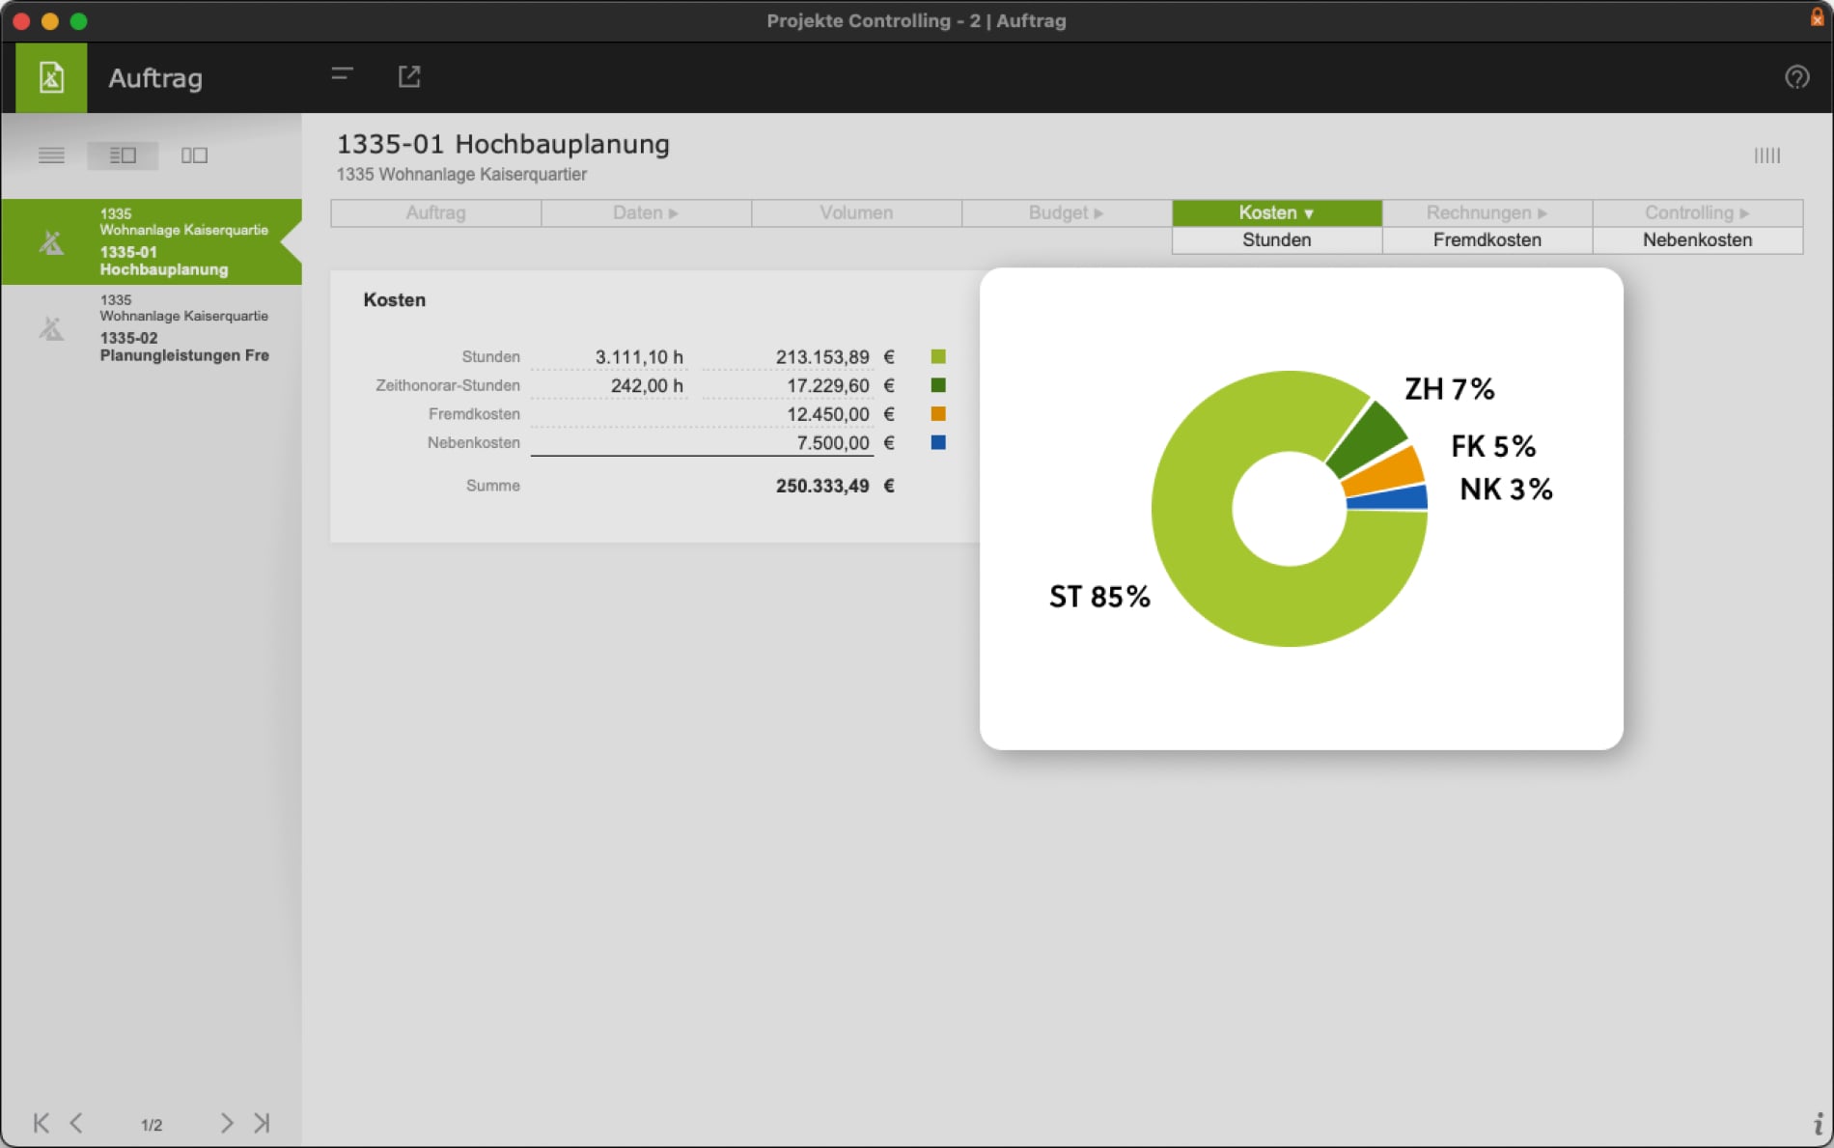Select the Nebenkosten sub-tab
Viewport: 1834px width, 1148px height.
[x=1698, y=239]
